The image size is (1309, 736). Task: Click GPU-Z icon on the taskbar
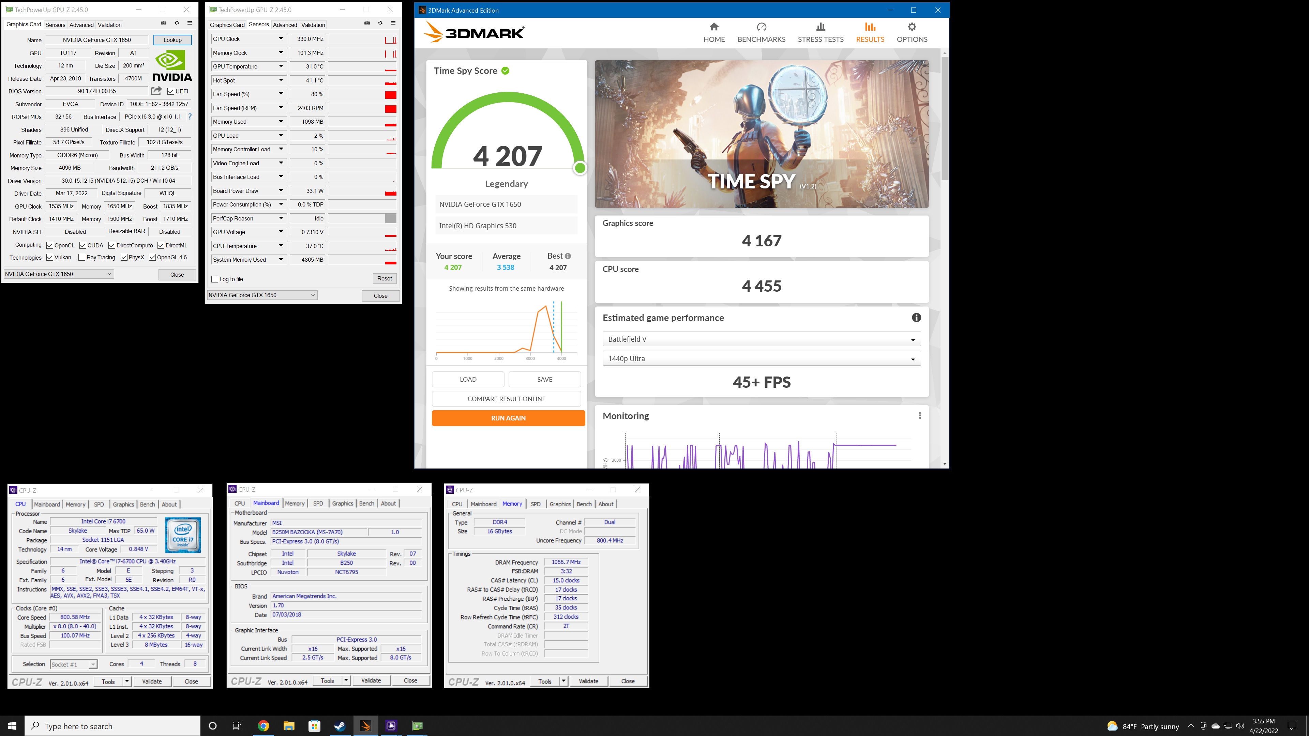pyautogui.click(x=417, y=726)
